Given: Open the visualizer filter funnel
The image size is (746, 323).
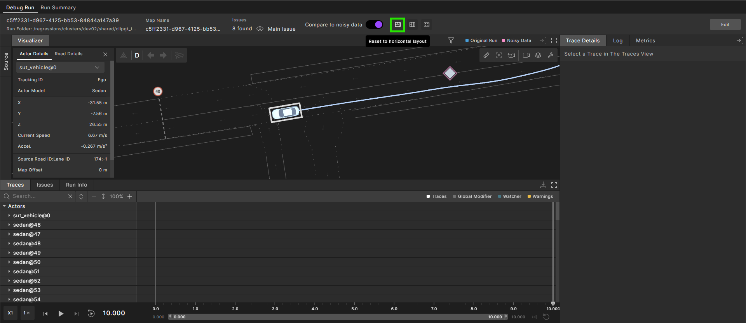Looking at the screenshot, I should pyautogui.click(x=451, y=40).
